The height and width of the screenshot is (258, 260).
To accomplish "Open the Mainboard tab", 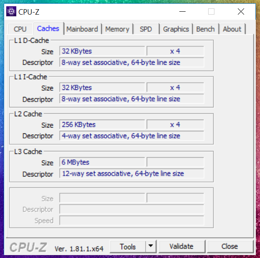I will (x=82, y=29).
